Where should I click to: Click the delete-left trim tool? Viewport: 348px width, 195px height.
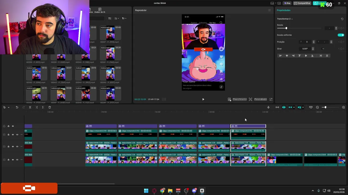36,107
